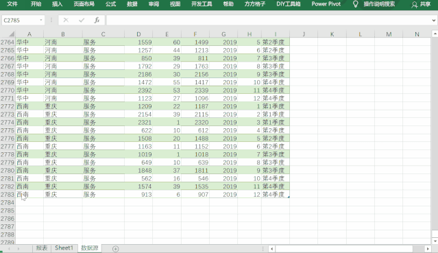Click cell with value 907
The image size is (438, 253).
click(195, 194)
